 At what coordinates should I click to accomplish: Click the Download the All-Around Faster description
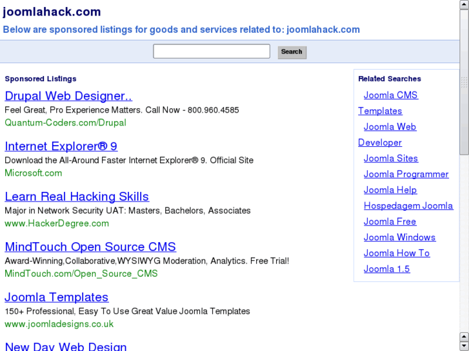point(129,160)
